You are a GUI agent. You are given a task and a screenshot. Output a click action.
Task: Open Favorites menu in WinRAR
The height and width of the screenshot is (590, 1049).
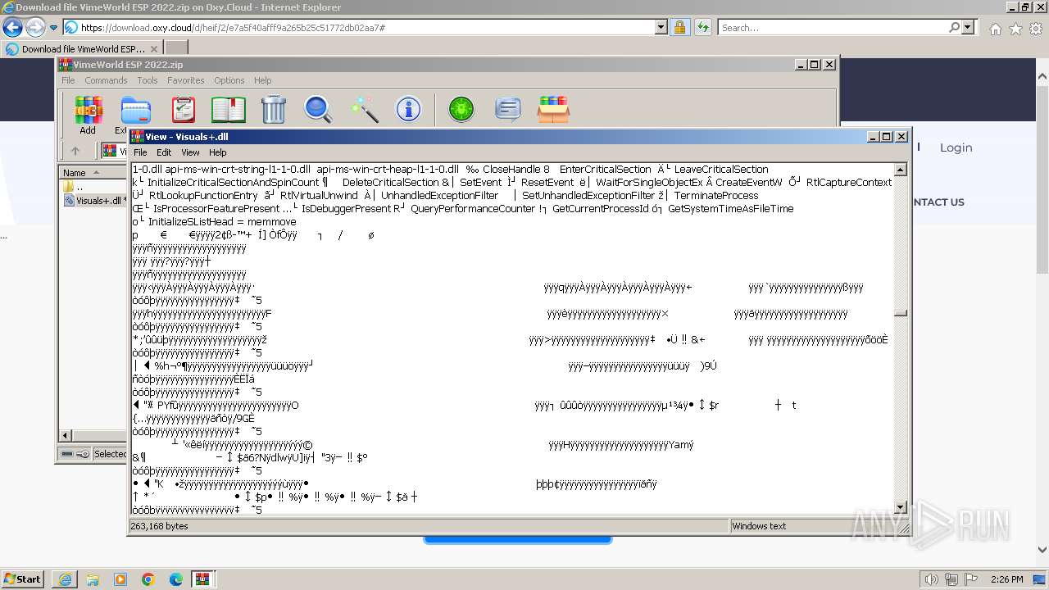tap(186, 80)
